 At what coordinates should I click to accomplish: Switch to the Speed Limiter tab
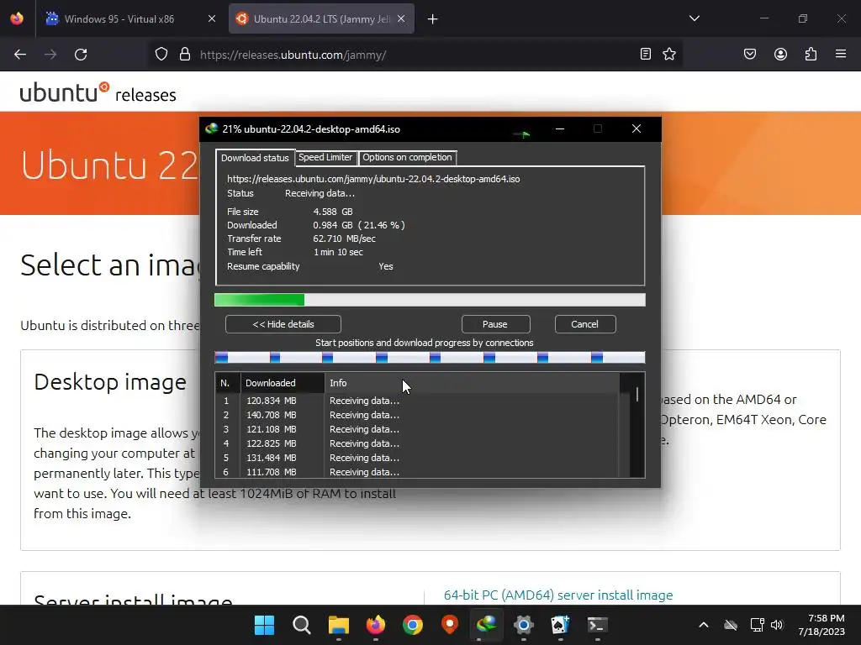pos(325,157)
